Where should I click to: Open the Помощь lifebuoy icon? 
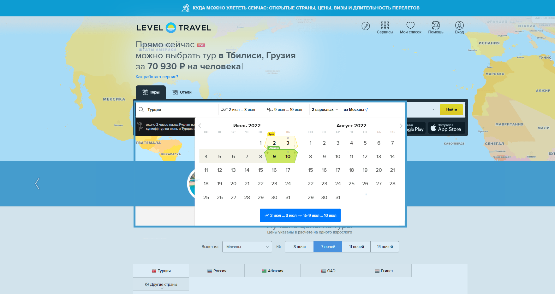tap(436, 28)
